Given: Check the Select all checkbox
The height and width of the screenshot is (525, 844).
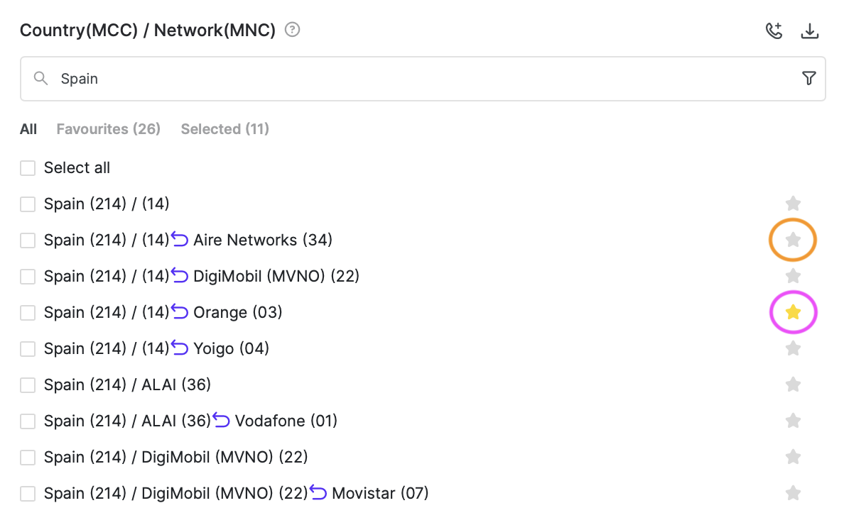Looking at the screenshot, I should click(28, 168).
